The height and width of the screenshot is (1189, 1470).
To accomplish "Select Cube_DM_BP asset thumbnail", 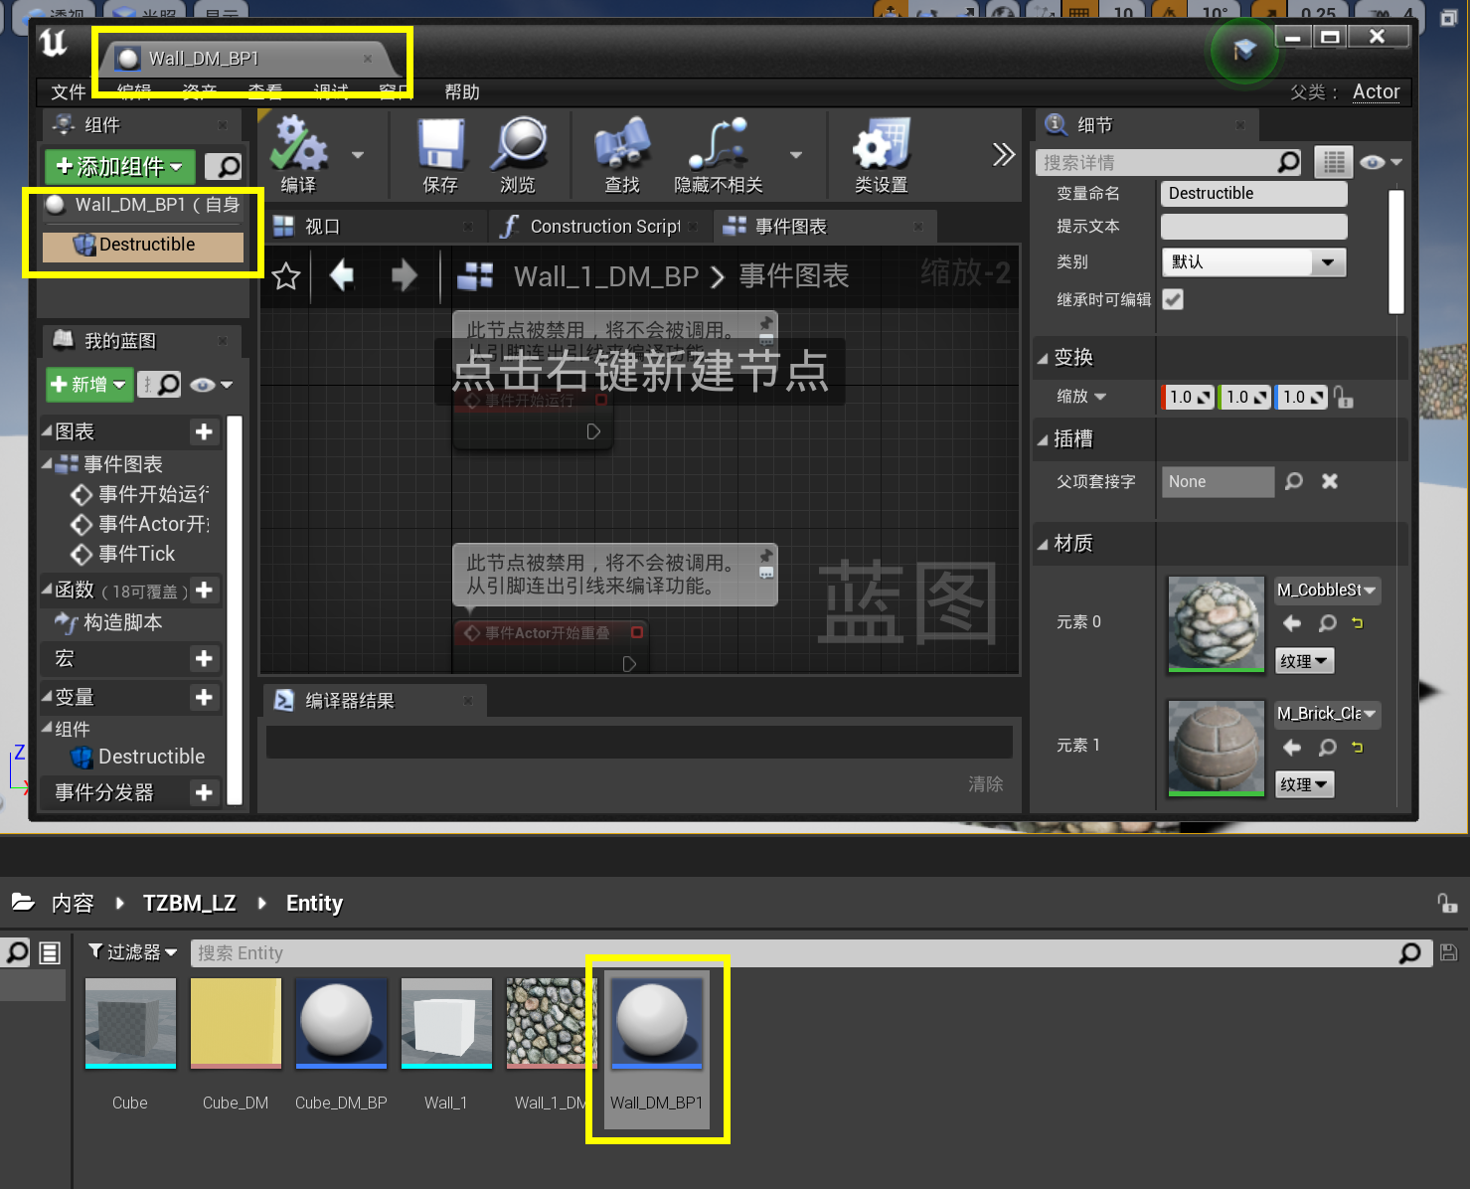I will tap(341, 1023).
